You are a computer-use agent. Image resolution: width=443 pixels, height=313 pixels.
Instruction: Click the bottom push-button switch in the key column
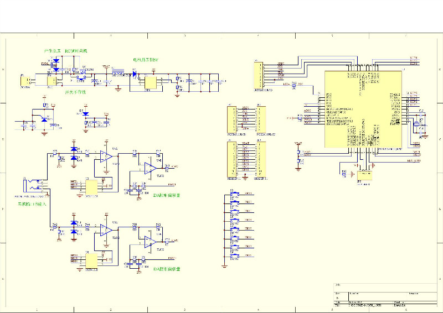pos(235,256)
